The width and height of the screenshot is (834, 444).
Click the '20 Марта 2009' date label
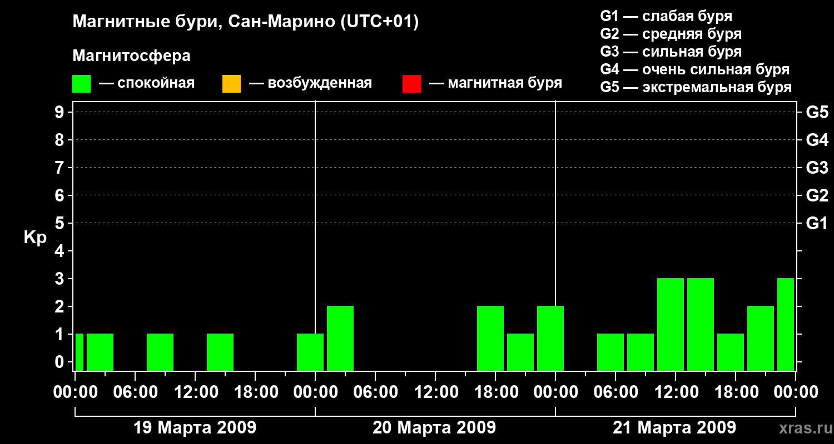[434, 428]
